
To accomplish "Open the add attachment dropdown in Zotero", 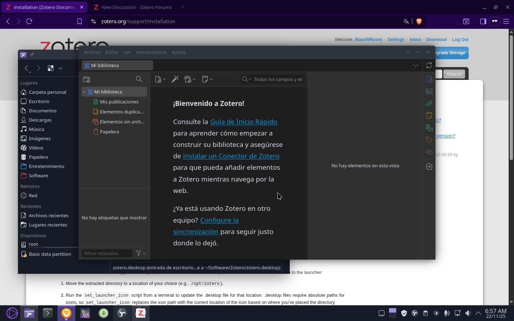I will [x=190, y=79].
